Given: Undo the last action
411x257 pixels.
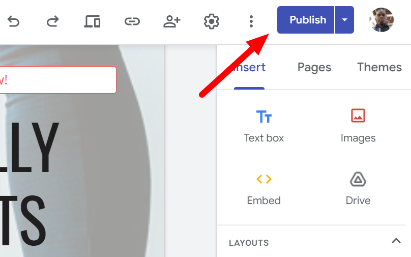Looking at the screenshot, I should pos(13,21).
